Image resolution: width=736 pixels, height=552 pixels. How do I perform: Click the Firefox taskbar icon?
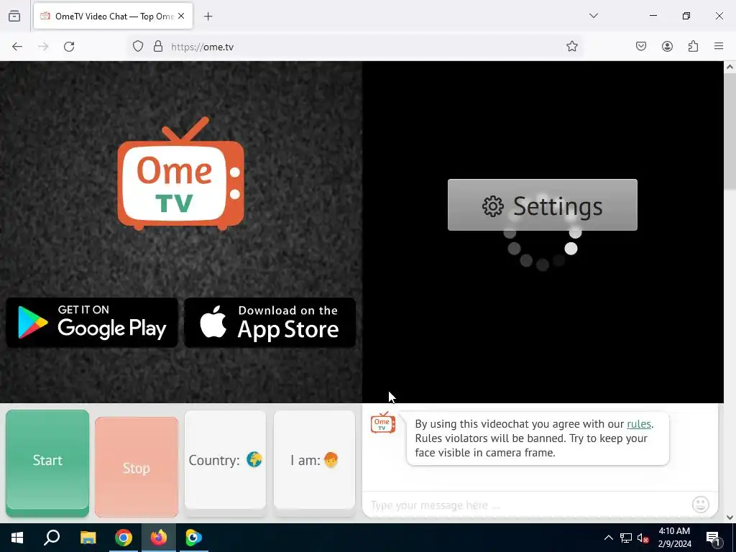pyautogui.click(x=159, y=538)
